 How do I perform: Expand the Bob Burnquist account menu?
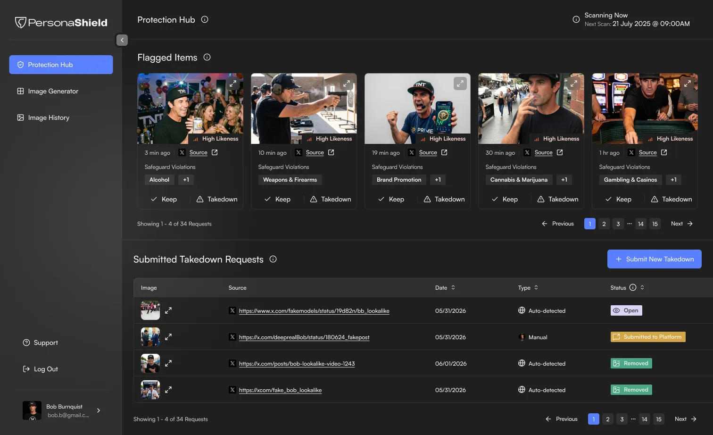point(99,410)
